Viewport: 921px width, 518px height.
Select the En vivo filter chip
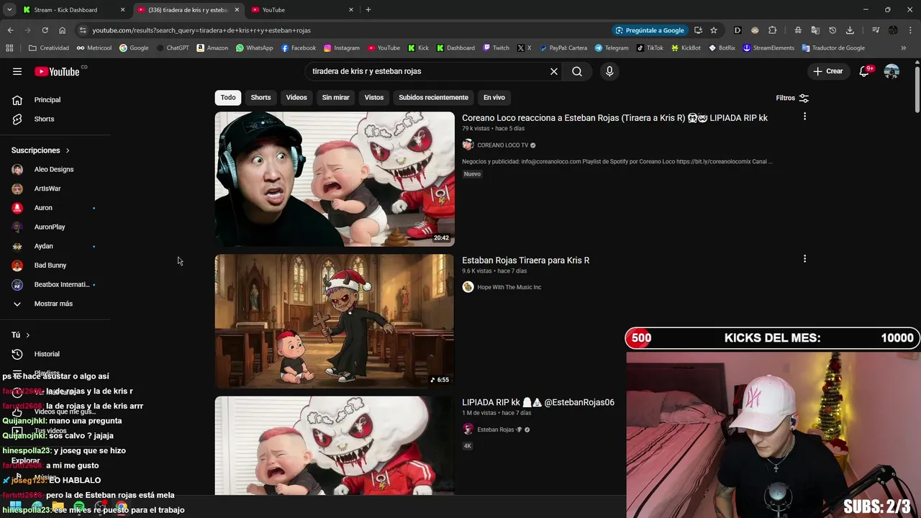(494, 97)
